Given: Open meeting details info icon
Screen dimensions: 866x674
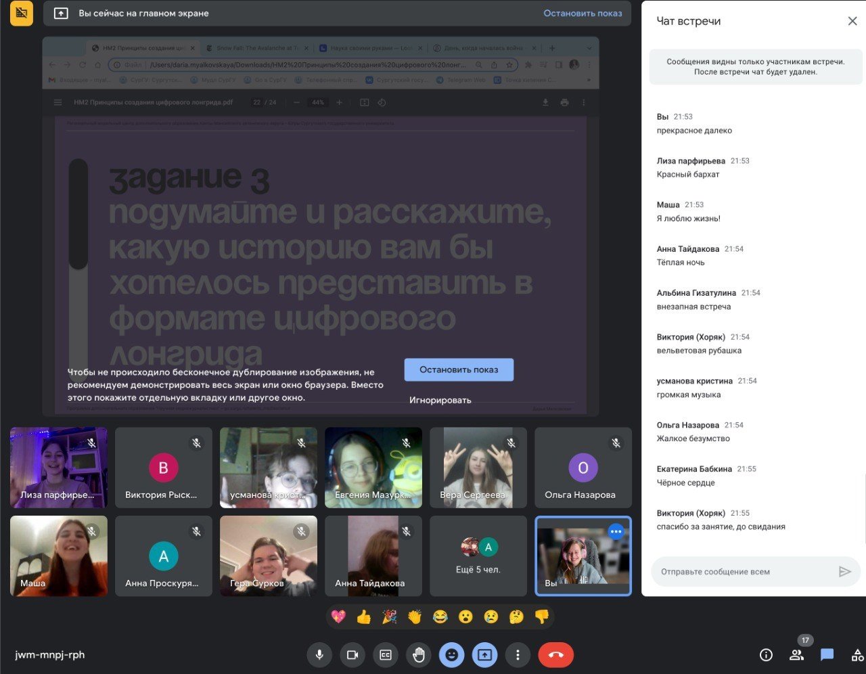Looking at the screenshot, I should pos(766,655).
